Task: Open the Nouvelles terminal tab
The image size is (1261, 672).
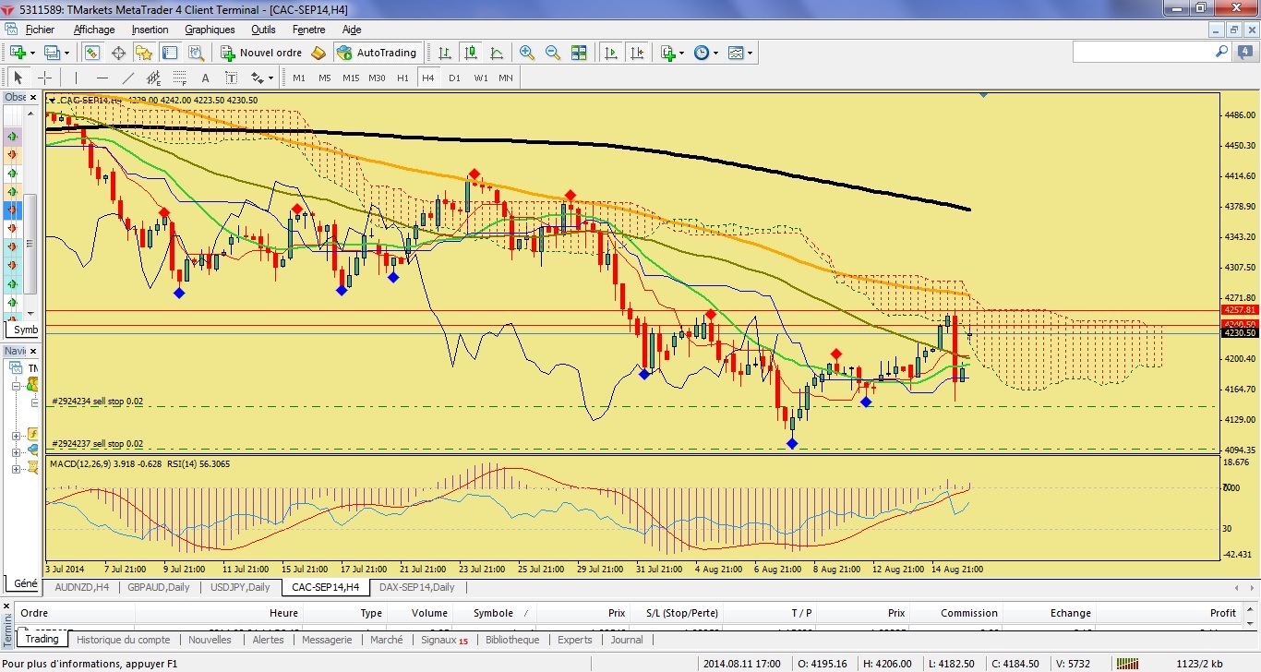Action: point(210,640)
